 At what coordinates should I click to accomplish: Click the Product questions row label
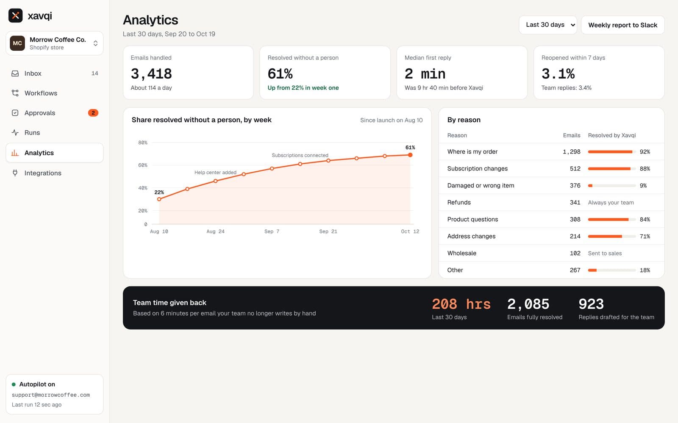pyautogui.click(x=473, y=220)
